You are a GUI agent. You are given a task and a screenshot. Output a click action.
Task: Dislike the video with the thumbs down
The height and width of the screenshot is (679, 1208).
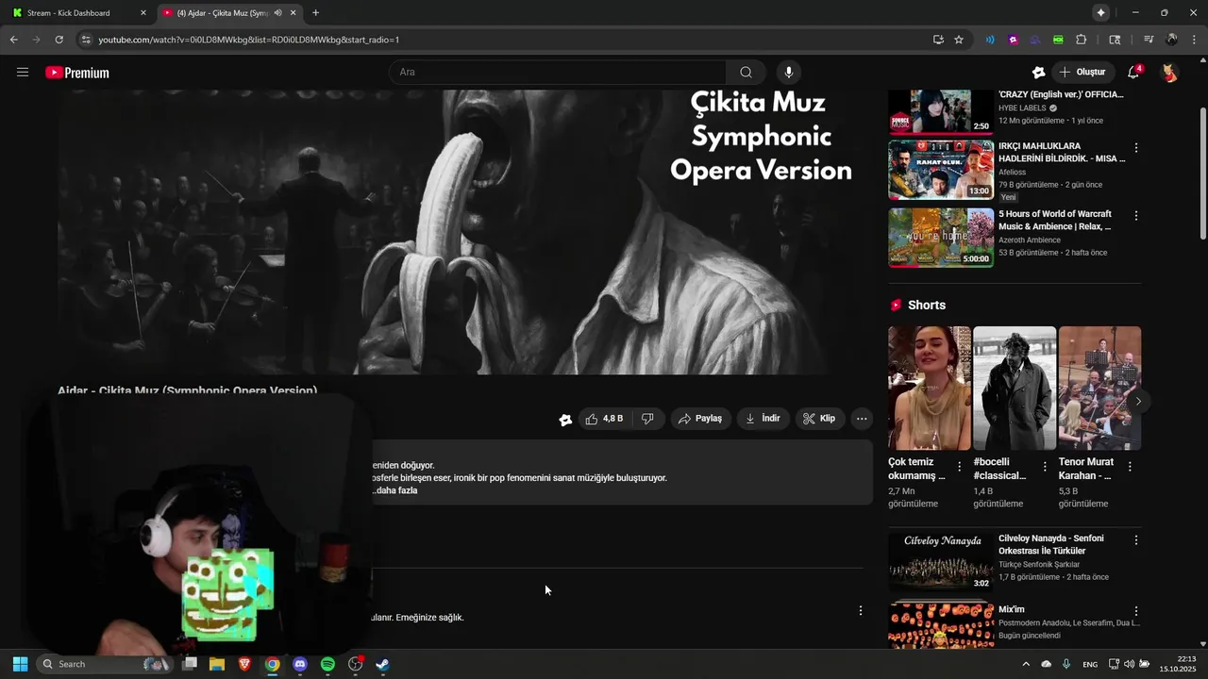647,419
